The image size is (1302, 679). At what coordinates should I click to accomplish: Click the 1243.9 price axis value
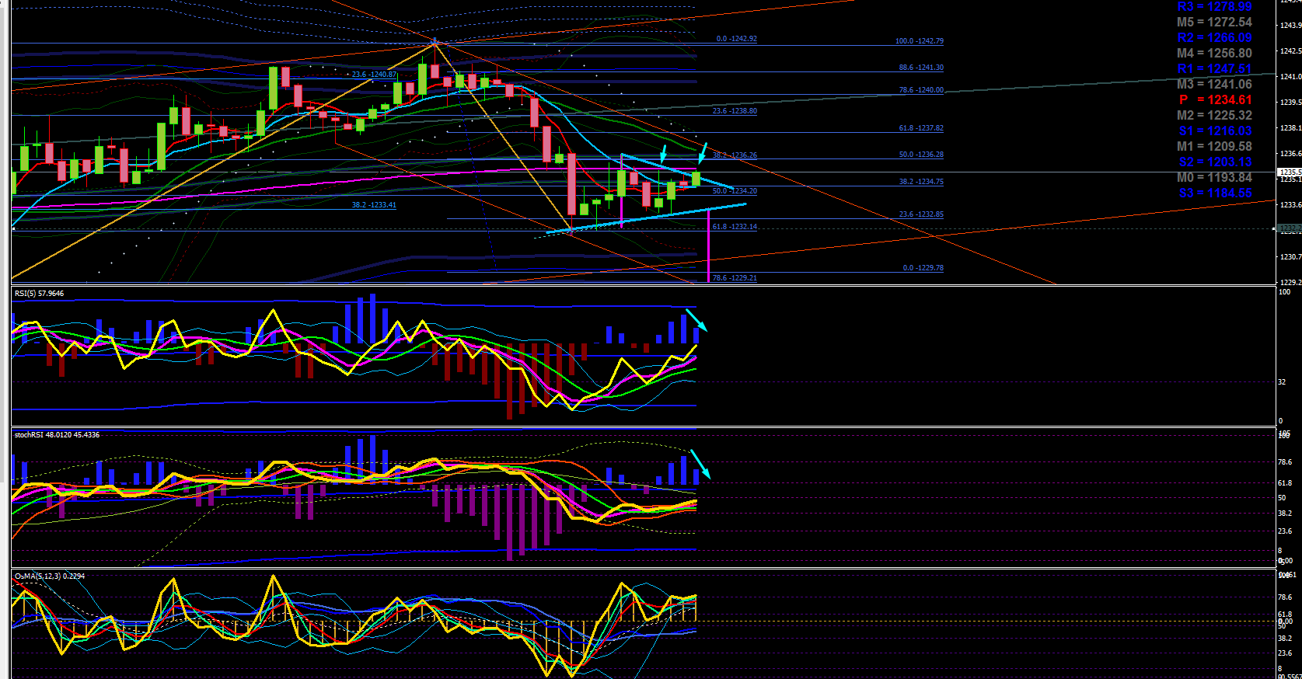coord(1290,26)
